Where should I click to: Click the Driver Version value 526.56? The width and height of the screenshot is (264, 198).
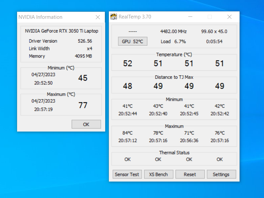85,41
